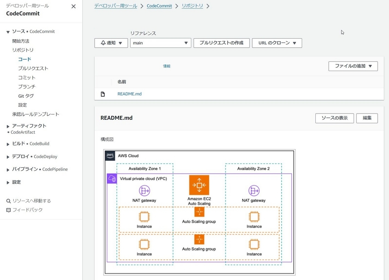Go to CodeCommit breadcrumb link
Screen dimensions: 389x280
pos(159,6)
